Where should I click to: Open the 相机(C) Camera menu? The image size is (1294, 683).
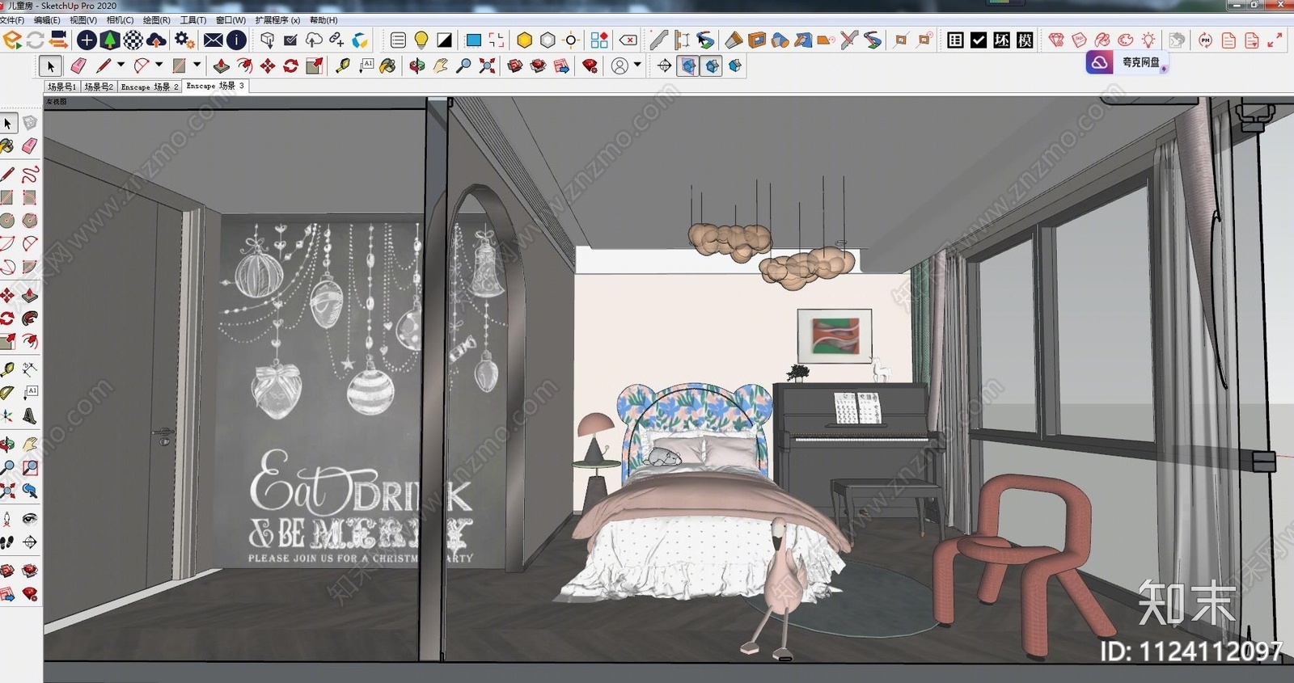(x=121, y=20)
